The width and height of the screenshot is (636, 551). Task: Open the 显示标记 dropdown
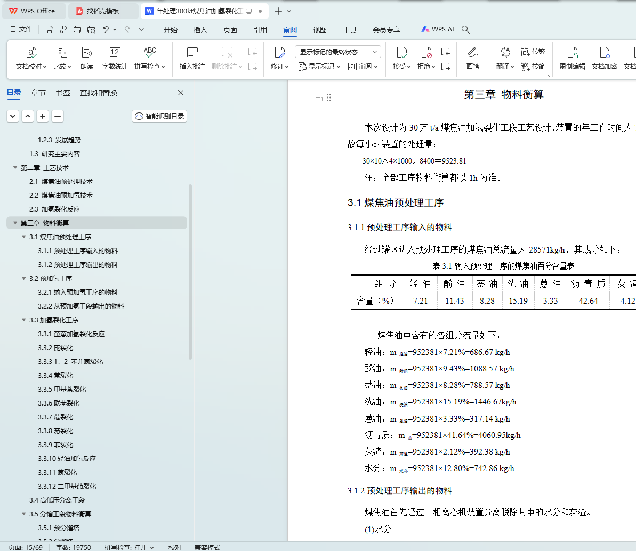(319, 67)
